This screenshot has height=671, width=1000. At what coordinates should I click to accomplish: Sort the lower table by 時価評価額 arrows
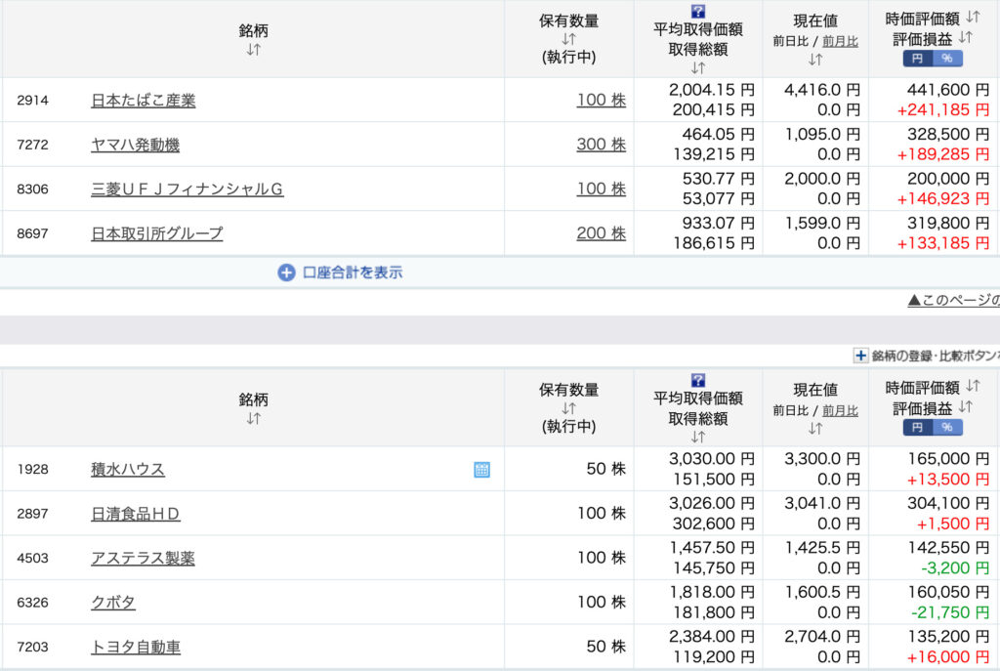pyautogui.click(x=973, y=386)
